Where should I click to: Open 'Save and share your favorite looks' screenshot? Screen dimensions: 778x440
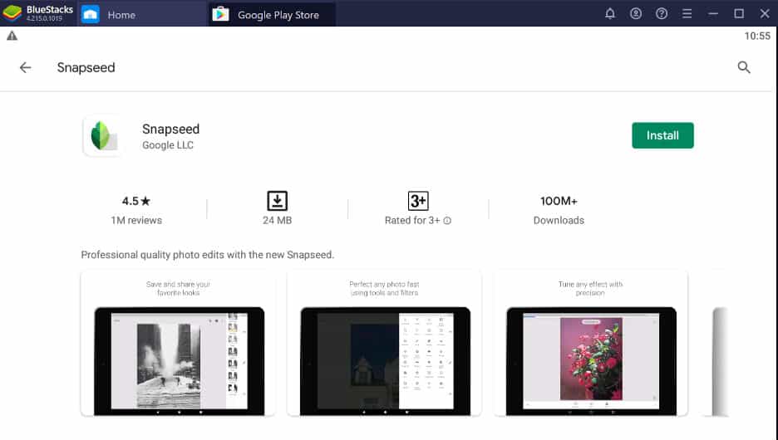click(x=178, y=343)
